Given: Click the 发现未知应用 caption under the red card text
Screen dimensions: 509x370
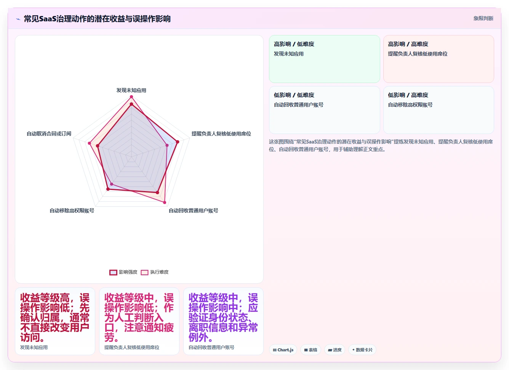Looking at the screenshot, I should [34, 348].
